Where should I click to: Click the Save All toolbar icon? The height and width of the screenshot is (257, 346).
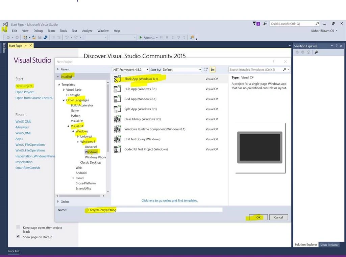pos(46,38)
